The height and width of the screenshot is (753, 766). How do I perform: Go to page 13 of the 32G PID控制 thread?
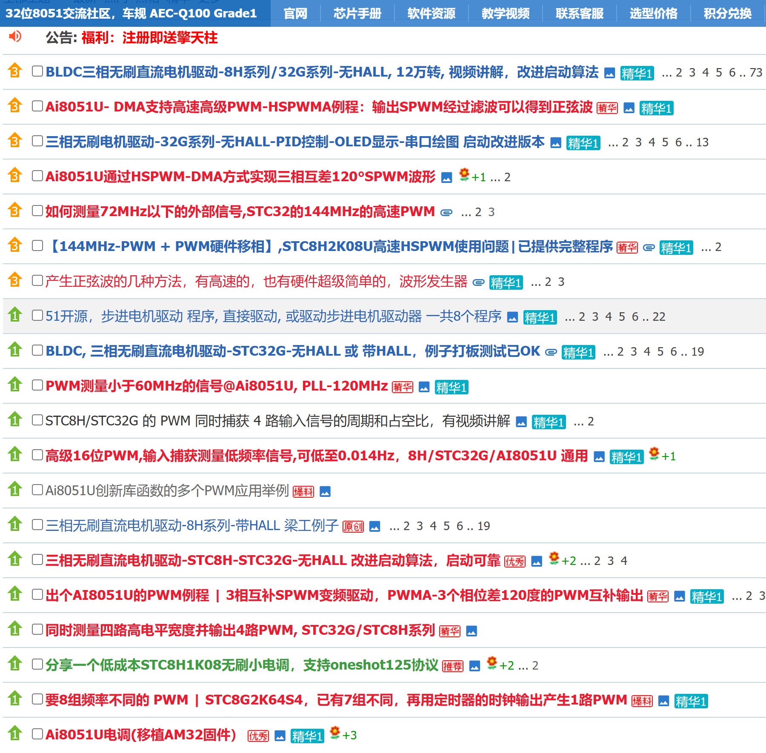coord(703,142)
